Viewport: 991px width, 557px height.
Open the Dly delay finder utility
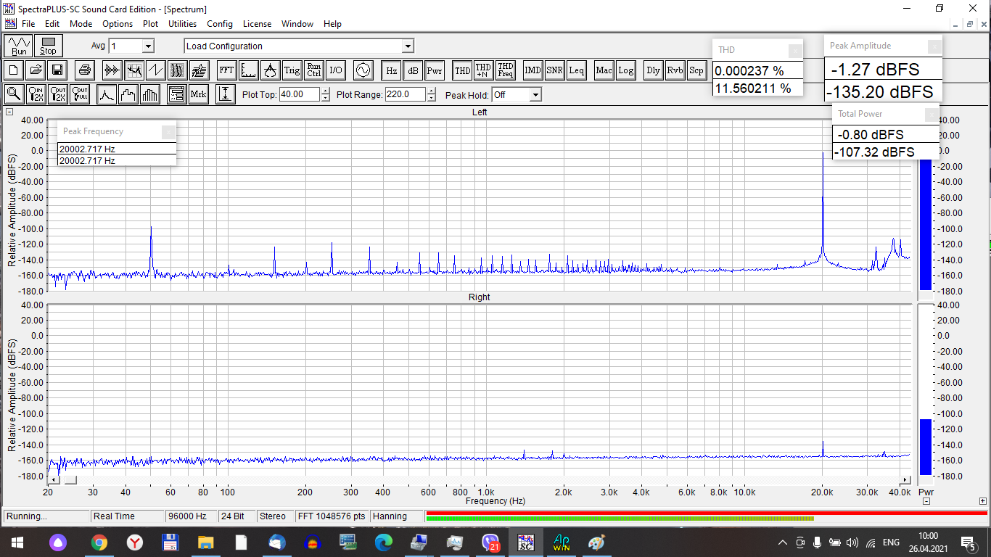653,70
